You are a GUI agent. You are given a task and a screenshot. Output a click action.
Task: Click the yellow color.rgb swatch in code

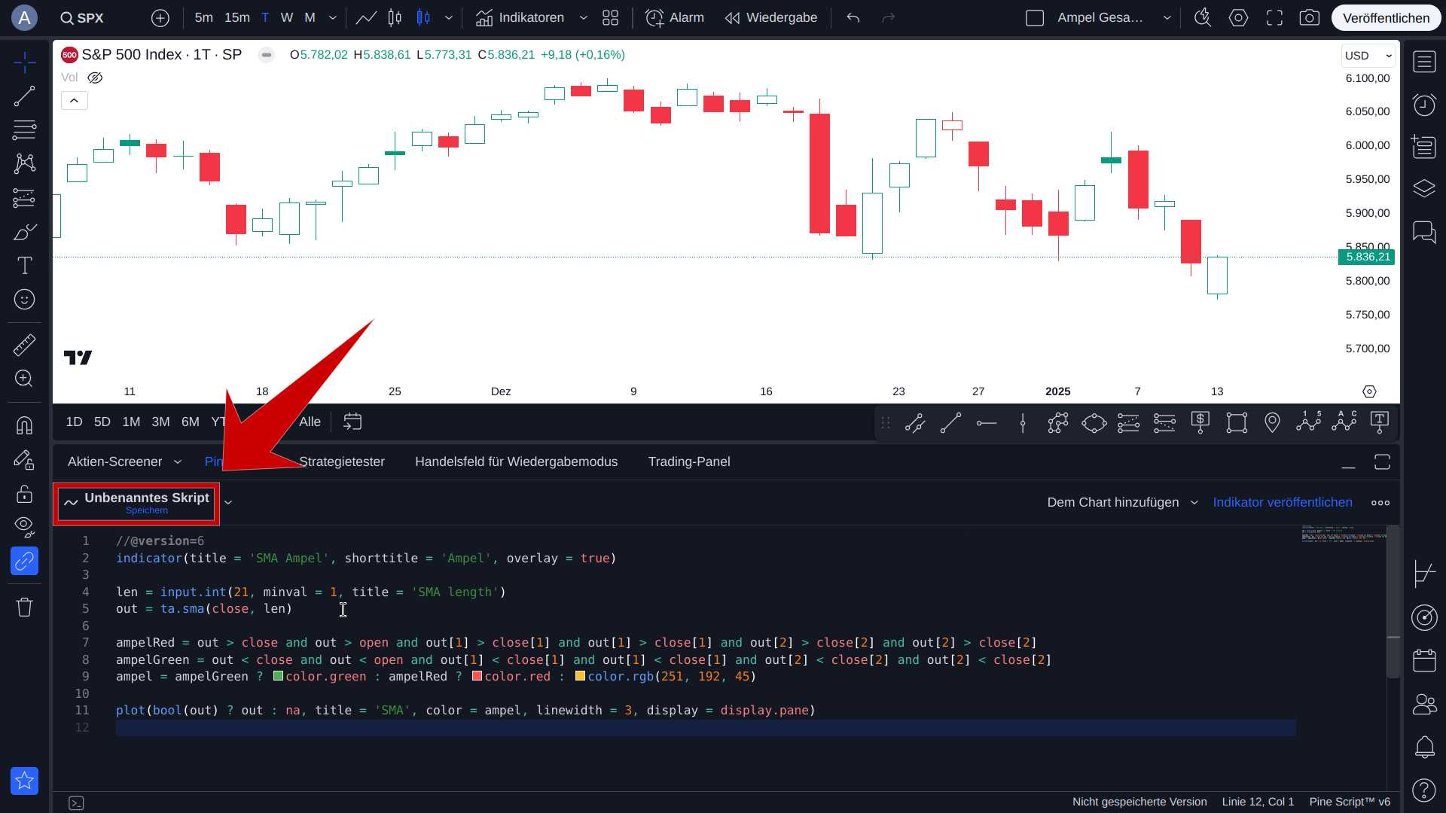pos(580,676)
